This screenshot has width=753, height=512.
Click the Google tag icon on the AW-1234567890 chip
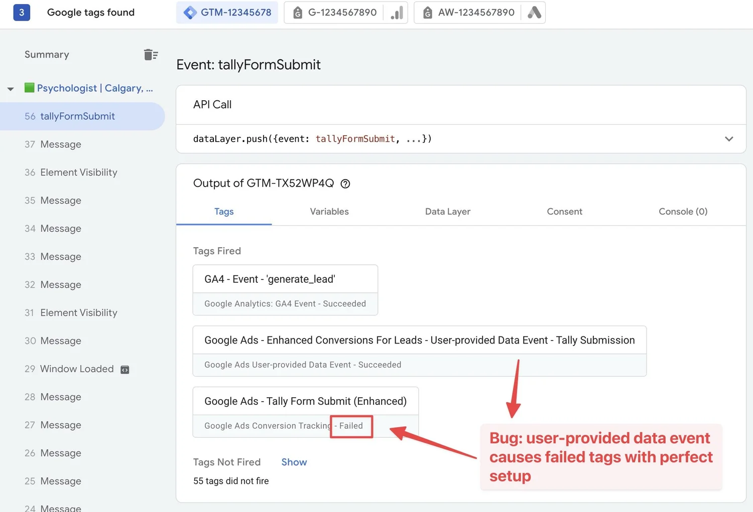tap(427, 13)
